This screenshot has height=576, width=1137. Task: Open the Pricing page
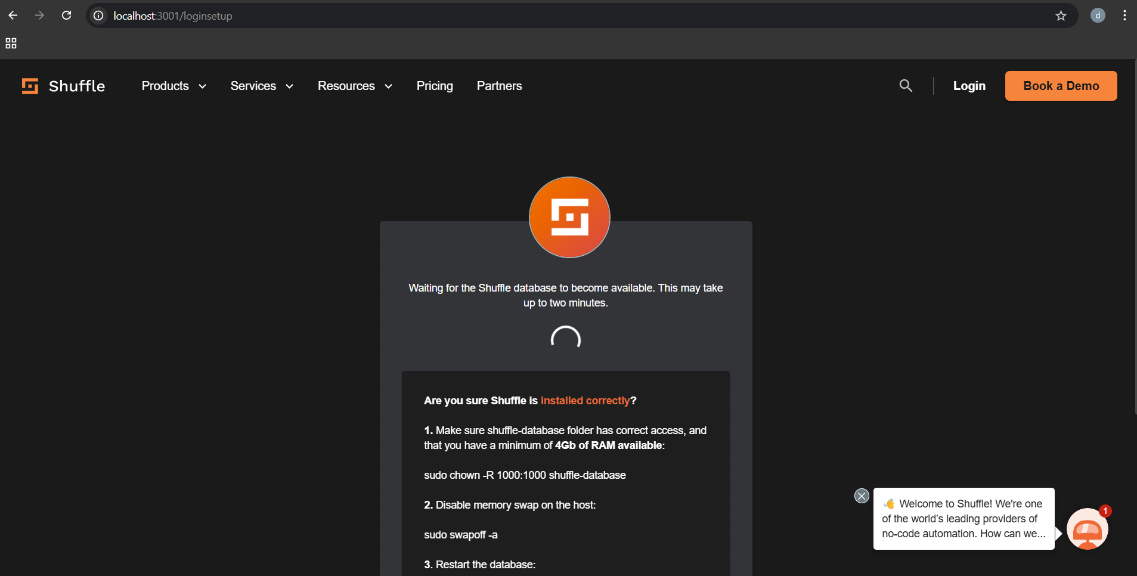click(x=435, y=86)
